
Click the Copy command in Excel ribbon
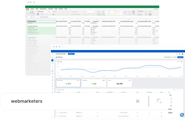point(32,13)
